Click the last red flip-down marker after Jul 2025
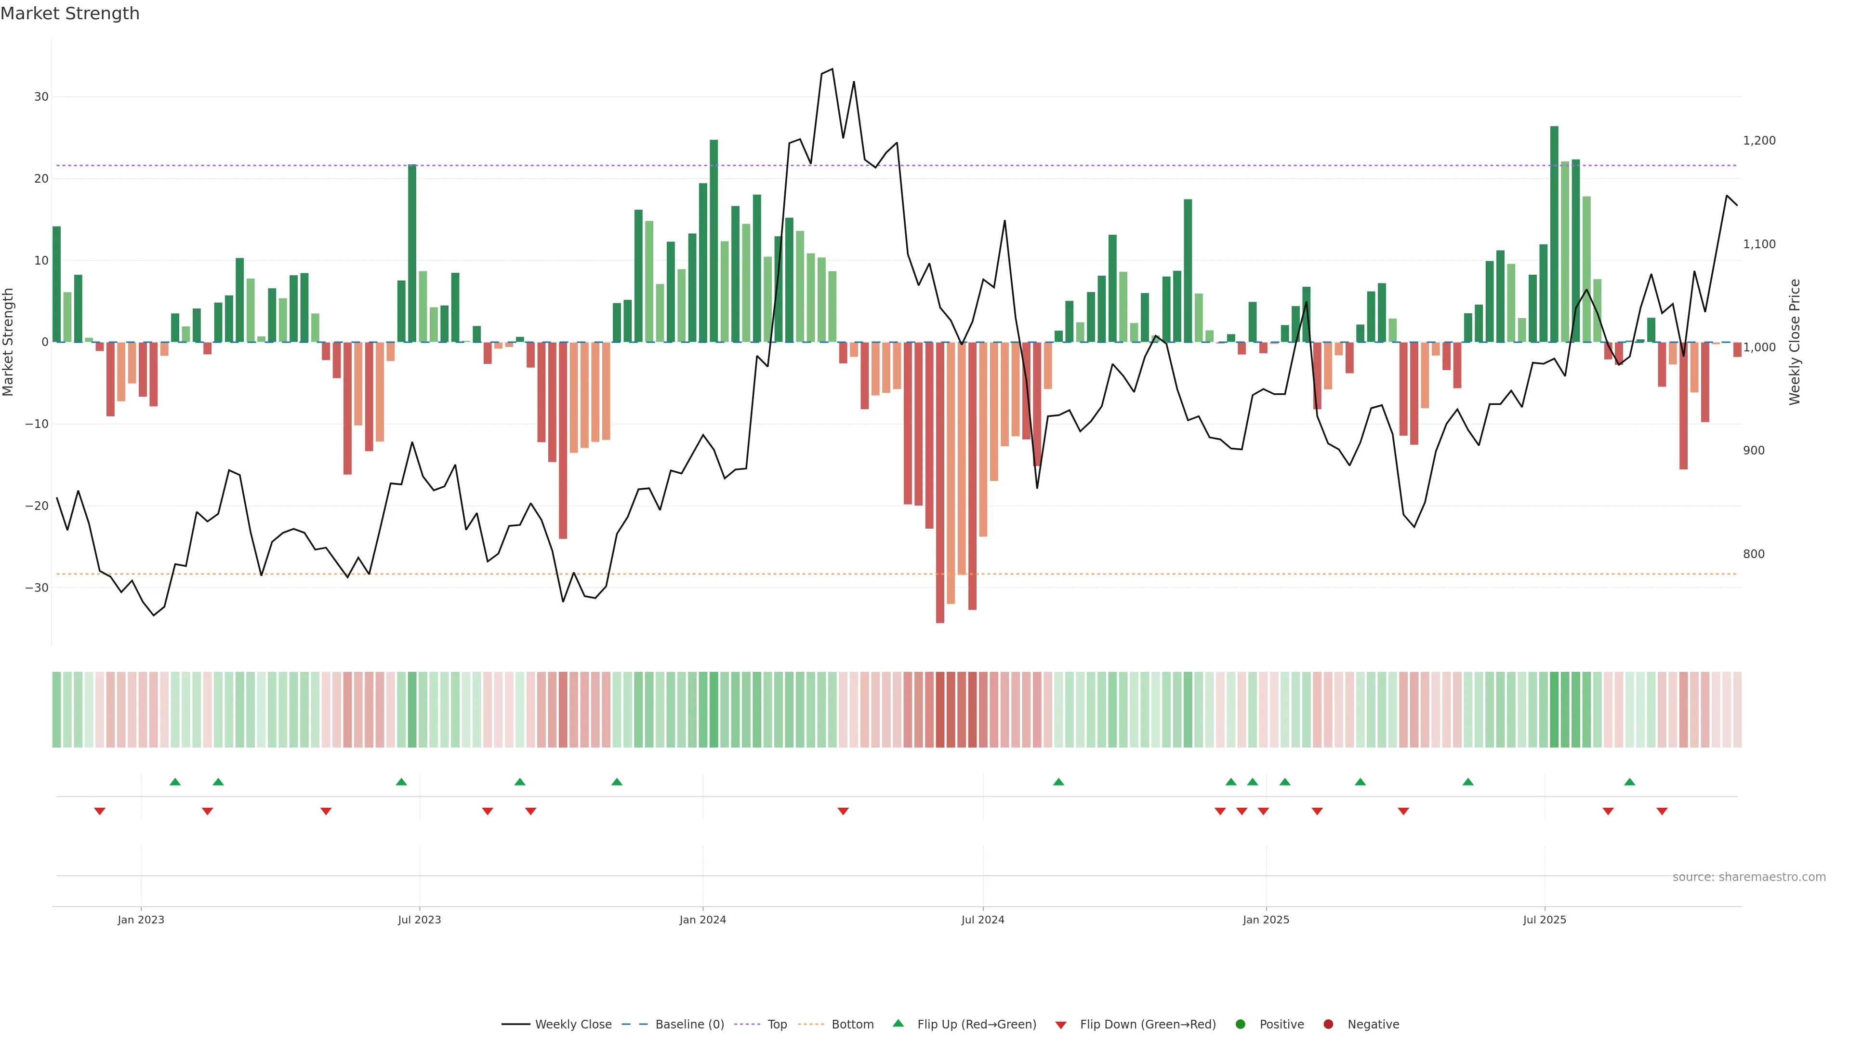Screen dimensions: 1850x1041 tap(1662, 811)
